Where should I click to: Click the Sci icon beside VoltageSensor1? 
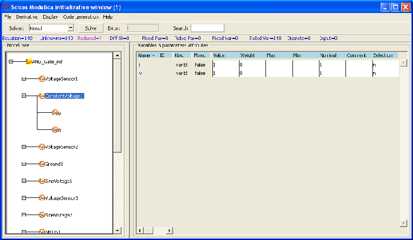point(42,79)
